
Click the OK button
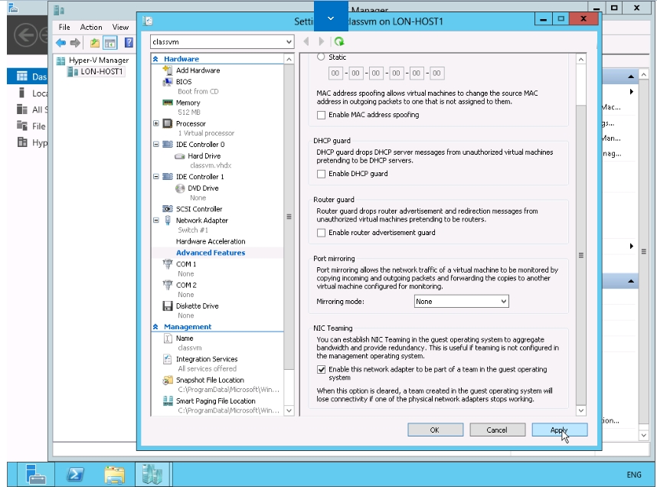pyautogui.click(x=436, y=430)
